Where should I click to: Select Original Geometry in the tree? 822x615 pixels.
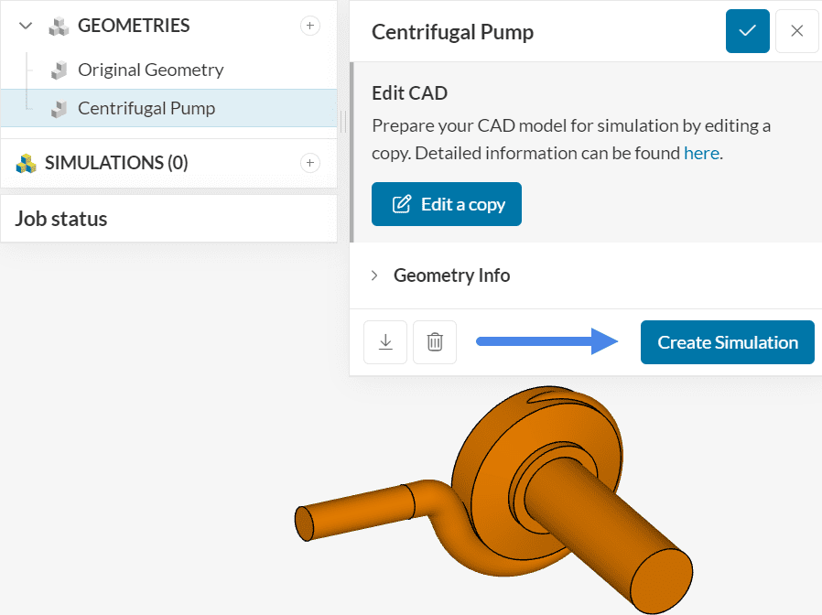pos(150,70)
